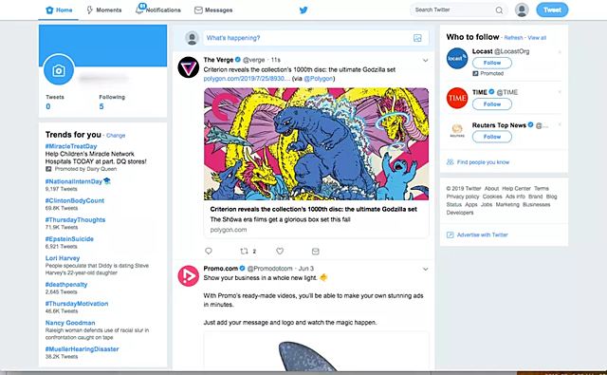The height and width of the screenshot is (375, 607).
Task: Open the profile avatar menu in the top bar
Action: pyautogui.click(x=522, y=9)
